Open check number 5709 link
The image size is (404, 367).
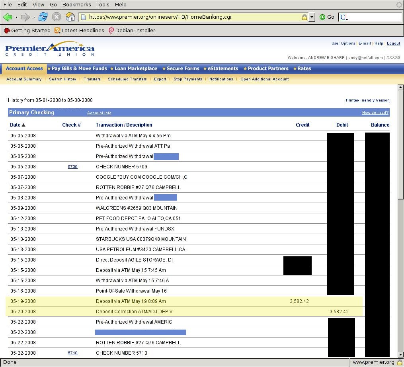[x=72, y=167]
